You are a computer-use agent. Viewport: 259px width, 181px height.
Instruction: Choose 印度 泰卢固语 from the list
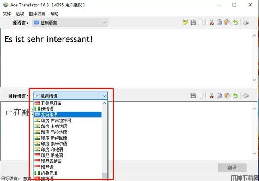(x=68, y=138)
